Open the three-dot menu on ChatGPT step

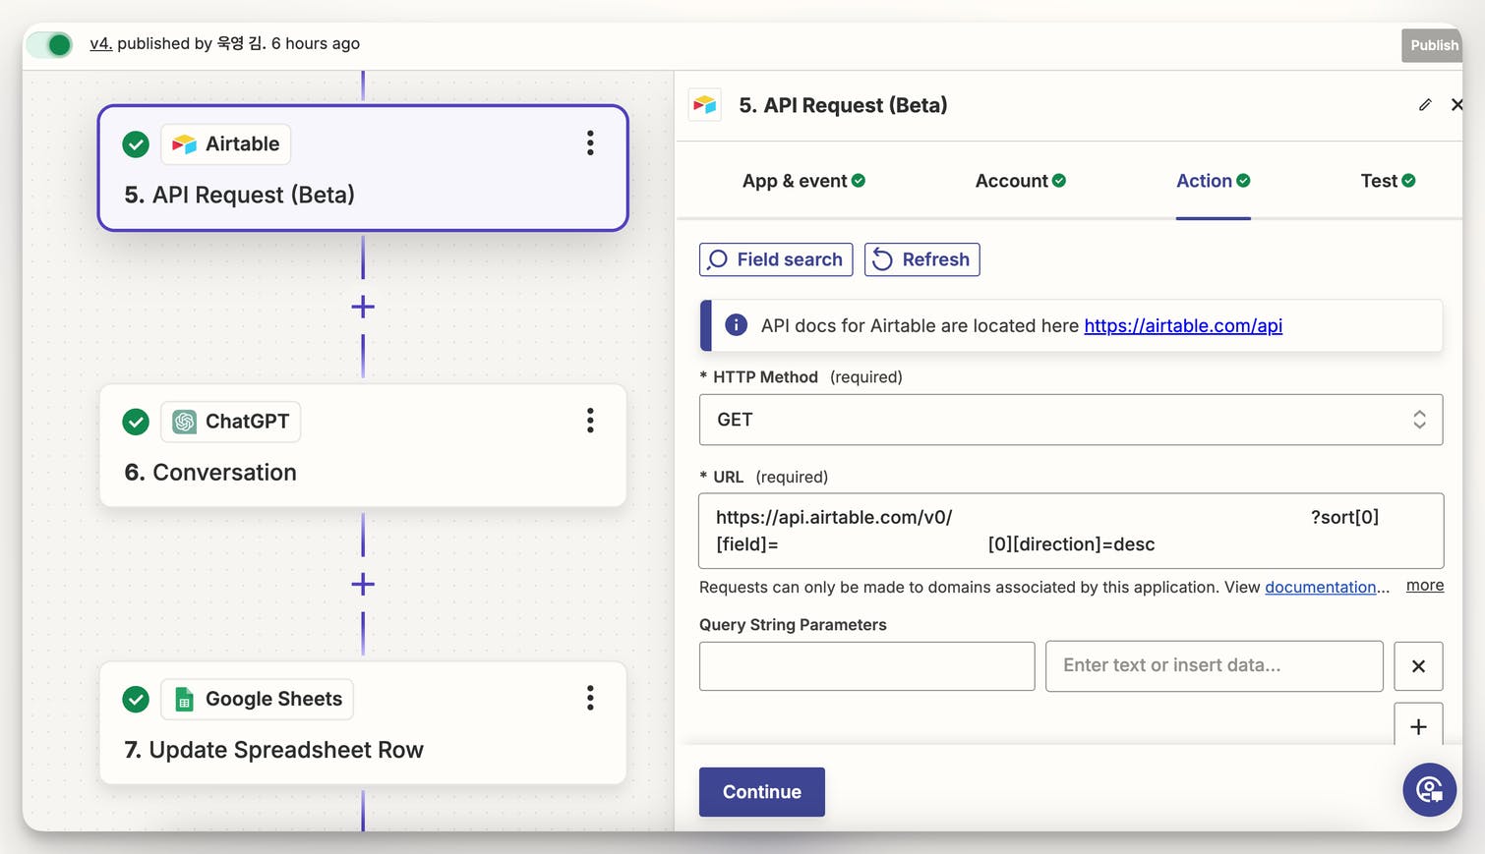(x=590, y=421)
